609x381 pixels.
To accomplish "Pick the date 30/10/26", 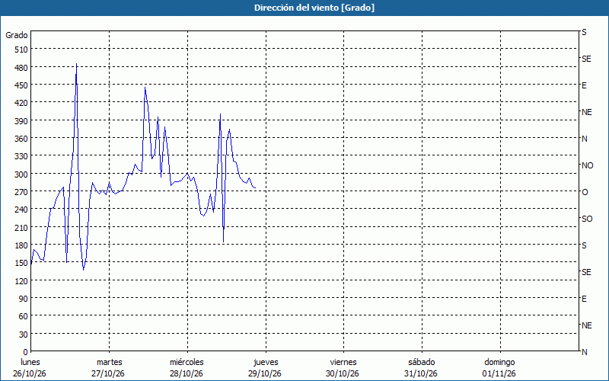I will click(343, 373).
